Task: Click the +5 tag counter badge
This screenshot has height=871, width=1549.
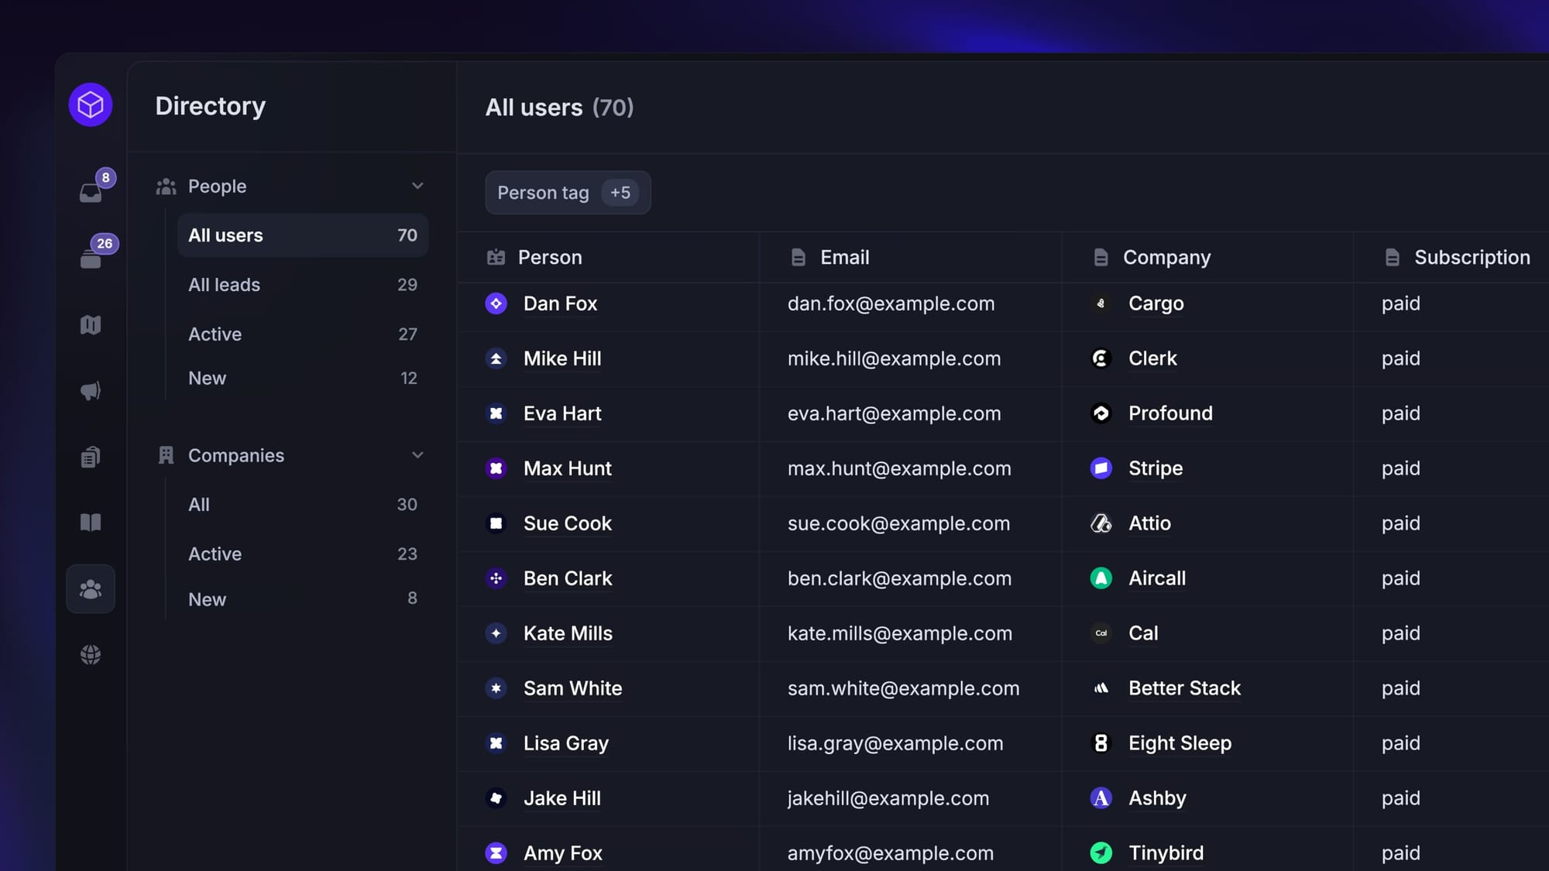Action: pos(620,192)
